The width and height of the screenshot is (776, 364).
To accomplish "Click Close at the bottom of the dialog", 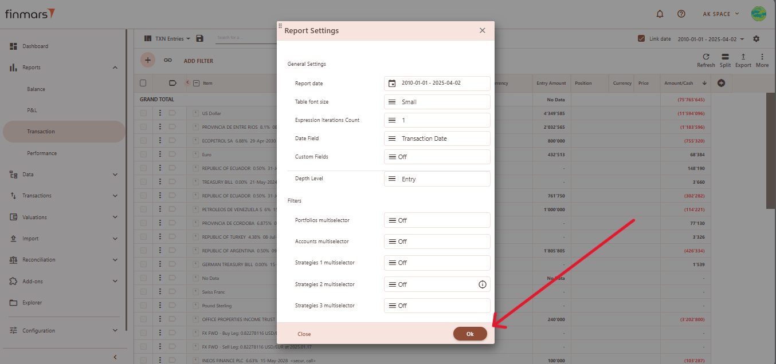I will click(x=304, y=334).
